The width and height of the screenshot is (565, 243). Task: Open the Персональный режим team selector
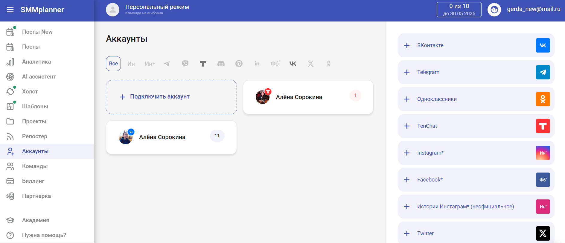coord(148,10)
